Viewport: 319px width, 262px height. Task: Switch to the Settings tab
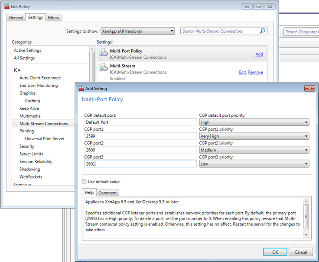click(36, 17)
